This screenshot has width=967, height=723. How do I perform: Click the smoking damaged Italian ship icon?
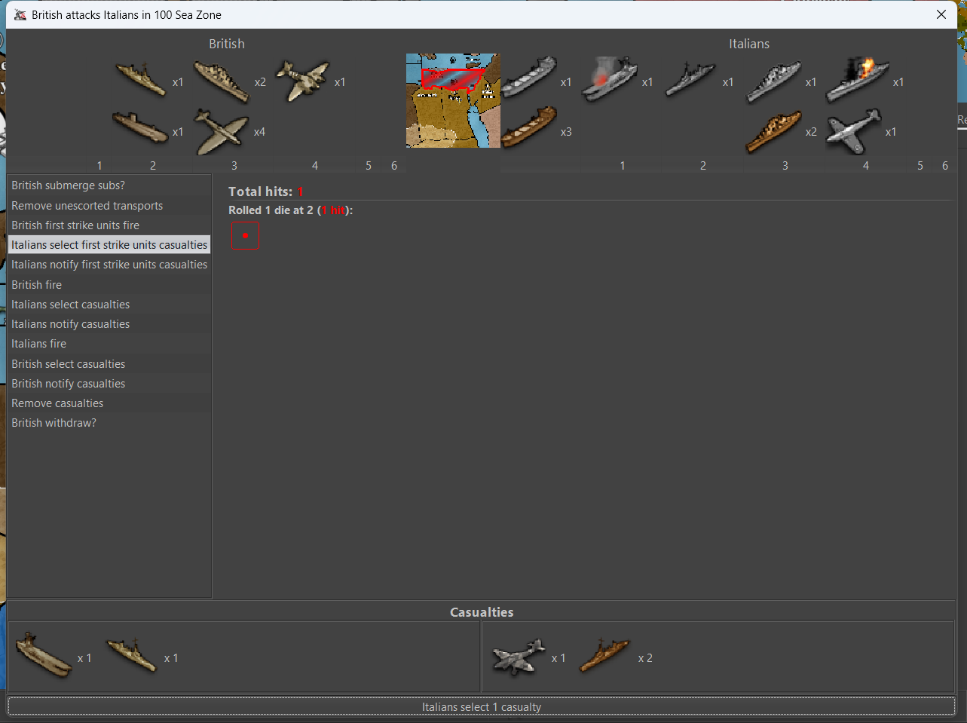pos(610,79)
